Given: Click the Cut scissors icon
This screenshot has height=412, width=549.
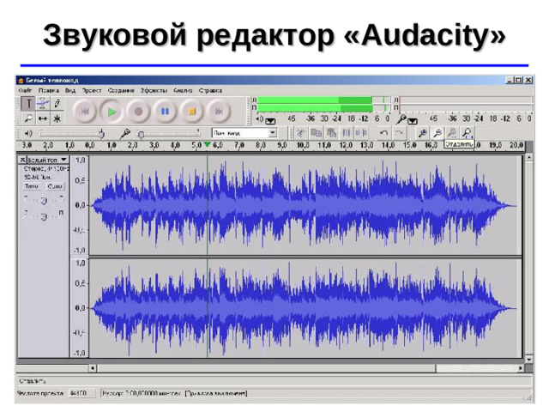Looking at the screenshot, I should click(x=300, y=133).
